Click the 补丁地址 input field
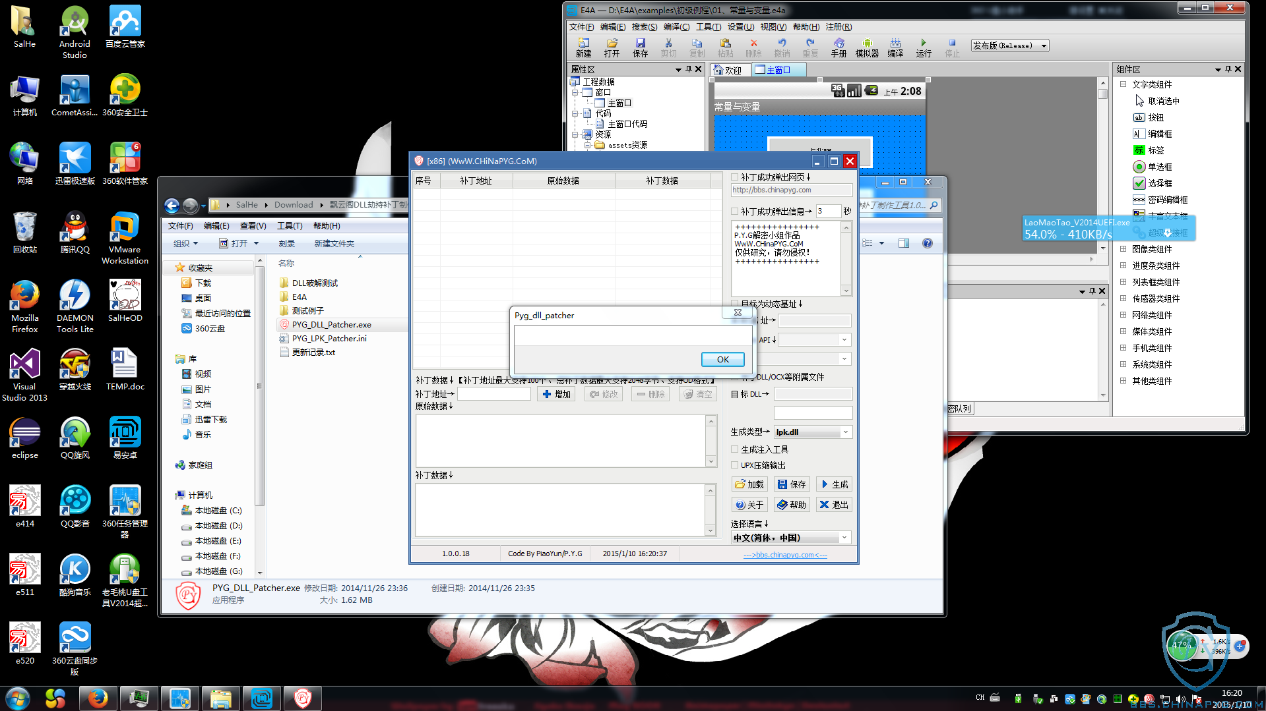This screenshot has width=1266, height=711. tap(493, 394)
